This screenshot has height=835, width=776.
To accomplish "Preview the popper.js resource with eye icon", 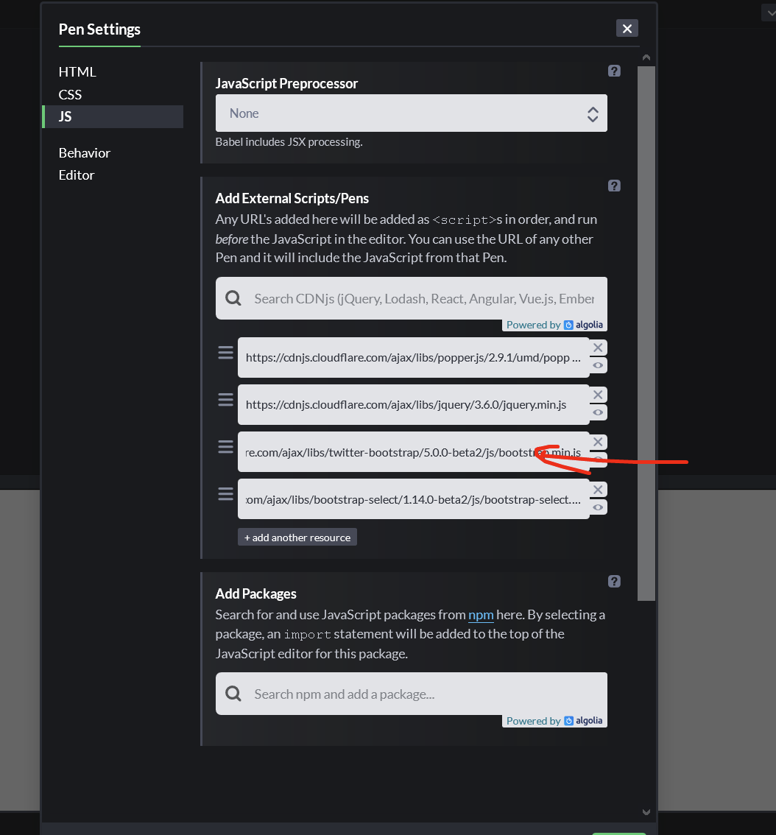I will (598, 365).
